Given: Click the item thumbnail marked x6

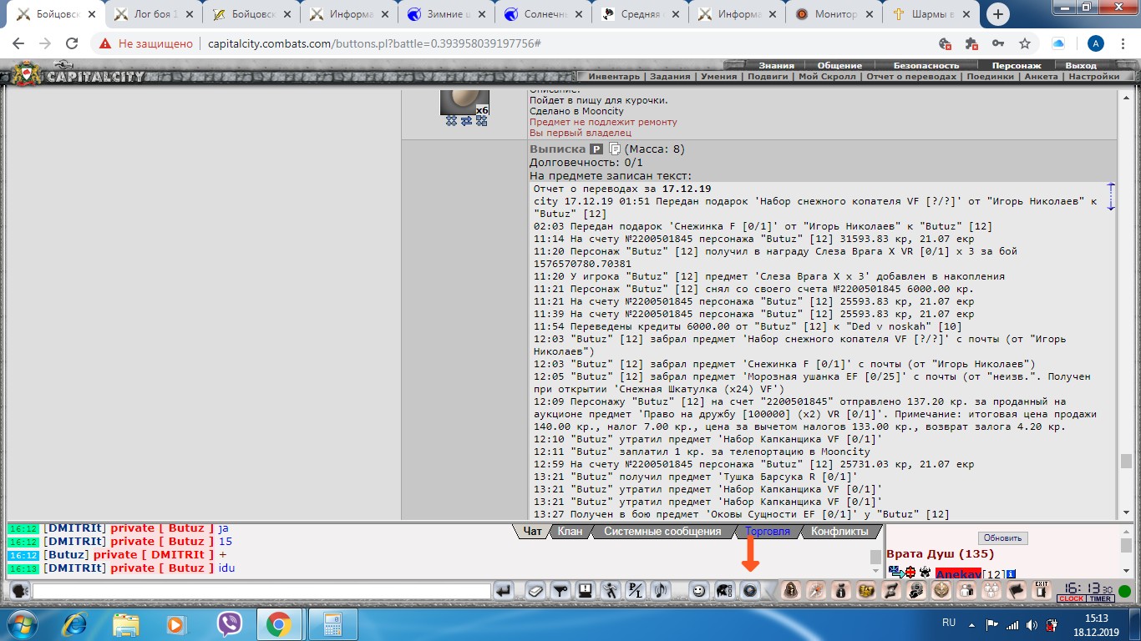Looking at the screenshot, I should (464, 103).
